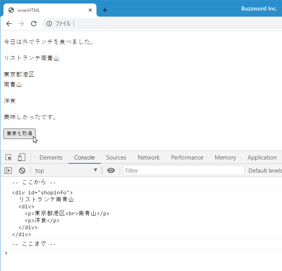The height and width of the screenshot is (271, 282).
Task: Switch to the Performance tab
Action: point(187,158)
